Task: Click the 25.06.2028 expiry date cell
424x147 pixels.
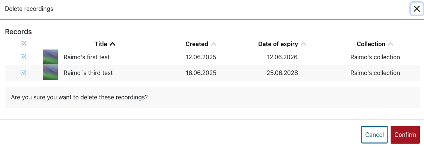Action: tap(282, 73)
